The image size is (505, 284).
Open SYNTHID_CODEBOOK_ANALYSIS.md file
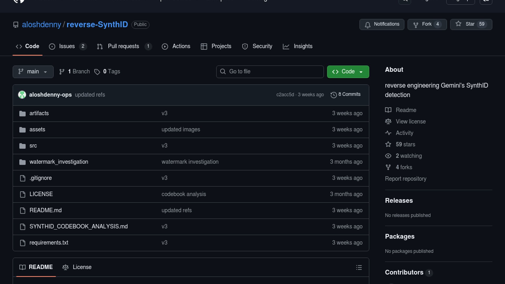[x=78, y=226]
